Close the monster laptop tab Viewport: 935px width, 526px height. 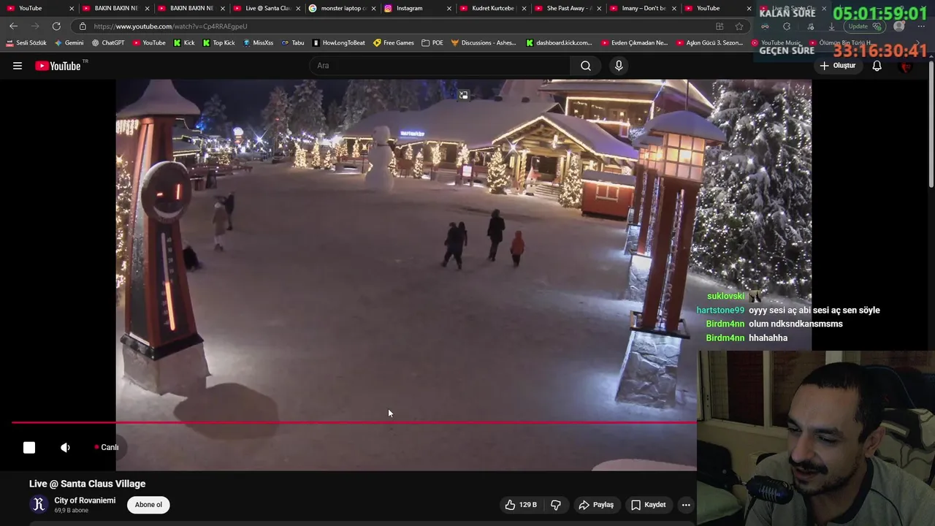coord(373,8)
